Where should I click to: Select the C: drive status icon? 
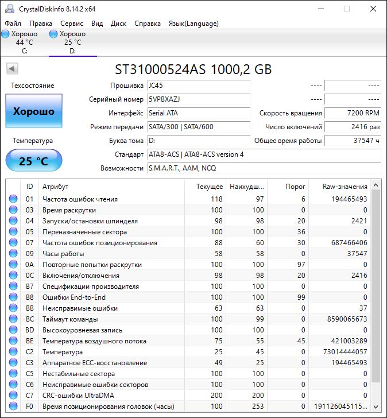coord(6,34)
